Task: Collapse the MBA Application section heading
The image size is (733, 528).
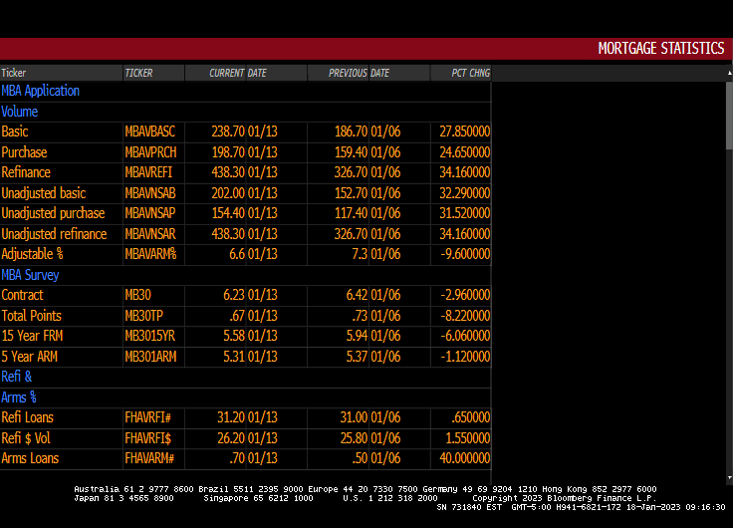Action: pyautogui.click(x=41, y=91)
